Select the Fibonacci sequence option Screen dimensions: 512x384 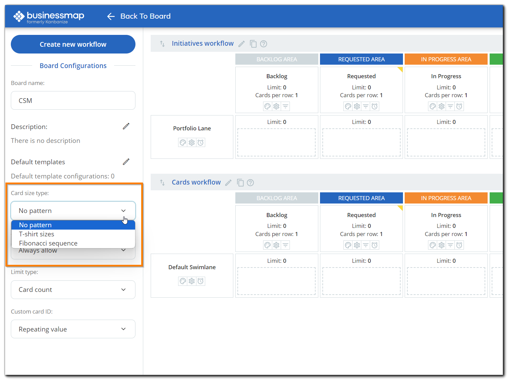click(48, 243)
